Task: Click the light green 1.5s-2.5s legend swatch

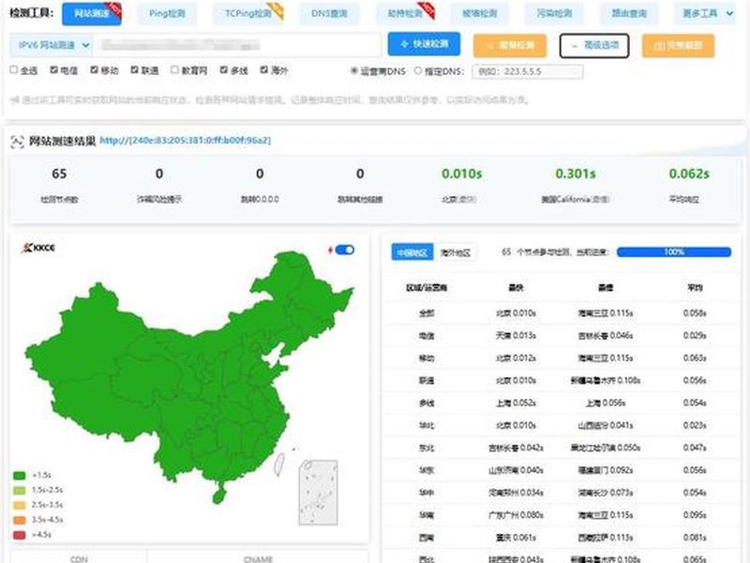Action: [x=19, y=490]
